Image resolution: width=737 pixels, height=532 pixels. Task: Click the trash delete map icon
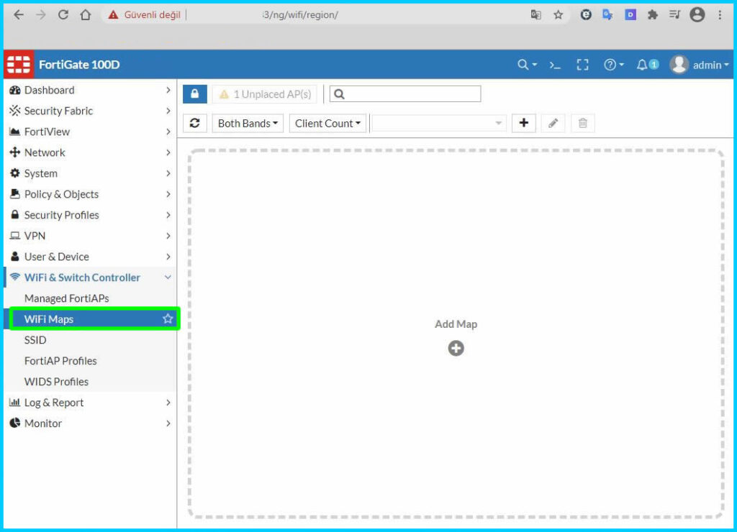(583, 123)
